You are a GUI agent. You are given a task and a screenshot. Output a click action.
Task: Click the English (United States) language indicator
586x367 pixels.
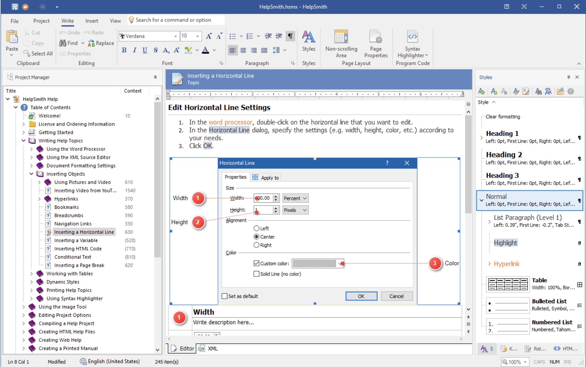coord(110,361)
